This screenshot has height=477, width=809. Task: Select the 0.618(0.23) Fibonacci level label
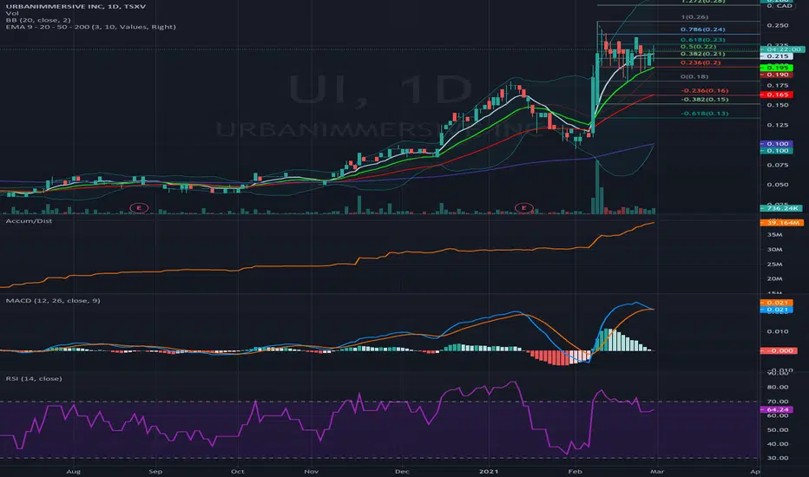pos(703,40)
